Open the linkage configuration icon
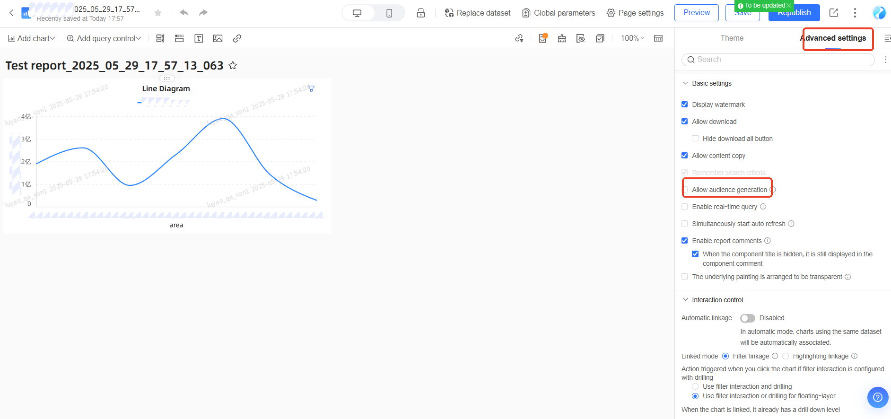 click(x=519, y=38)
